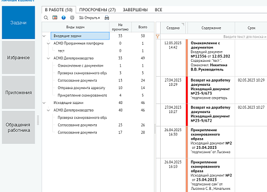This screenshot has height=192, width=267.
Task: Click the Всего column header
Action: tap(143, 27)
